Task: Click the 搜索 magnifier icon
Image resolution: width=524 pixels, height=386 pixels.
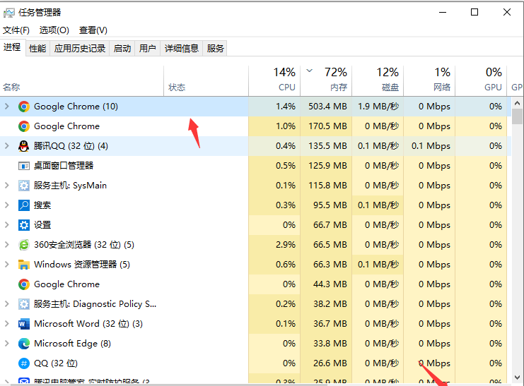Action: (x=24, y=205)
